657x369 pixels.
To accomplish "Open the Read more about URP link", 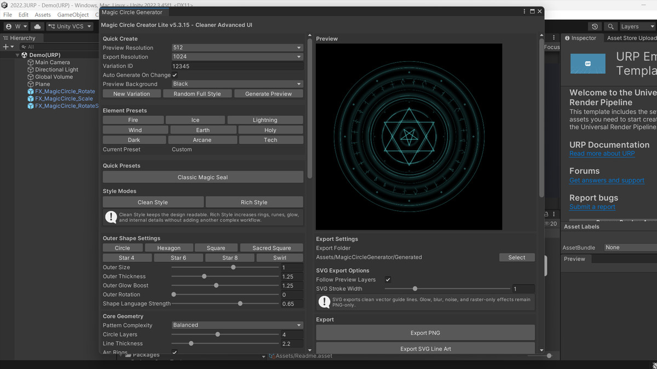I will tap(602, 154).
